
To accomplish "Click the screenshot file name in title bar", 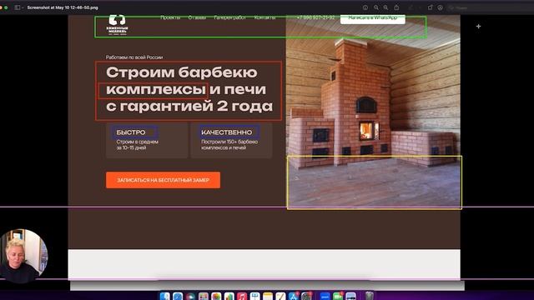I will click(x=63, y=7).
